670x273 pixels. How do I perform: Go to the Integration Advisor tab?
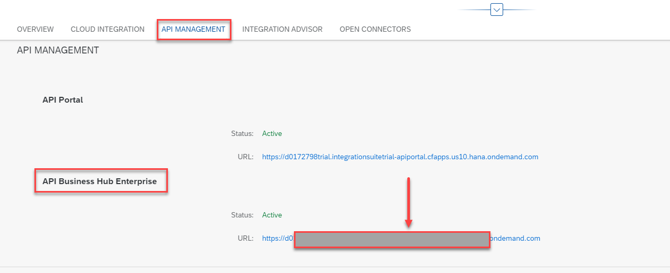coord(282,29)
